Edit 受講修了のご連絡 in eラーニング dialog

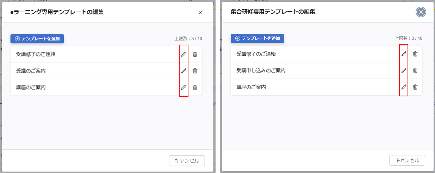(184, 54)
